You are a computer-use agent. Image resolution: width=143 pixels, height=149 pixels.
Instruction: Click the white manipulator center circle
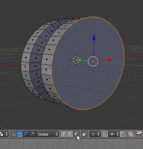(x=93, y=61)
